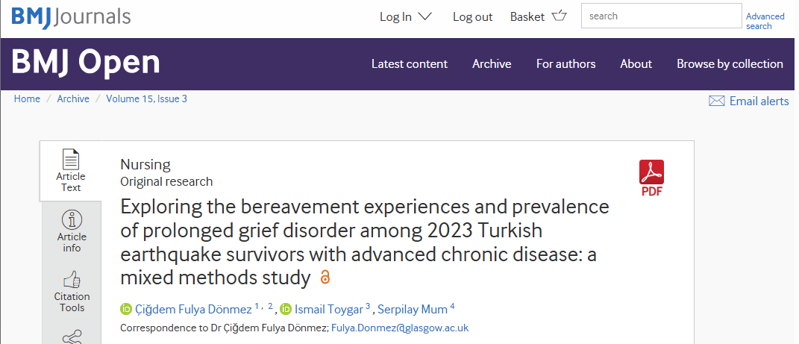
Task: Click the Log out link
Action: pos(472,17)
